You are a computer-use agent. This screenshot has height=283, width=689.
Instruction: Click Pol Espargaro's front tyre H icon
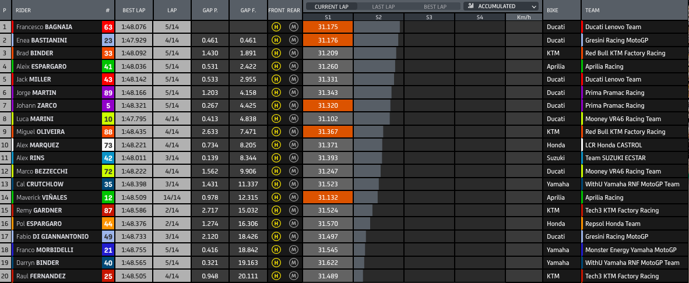[x=276, y=224]
